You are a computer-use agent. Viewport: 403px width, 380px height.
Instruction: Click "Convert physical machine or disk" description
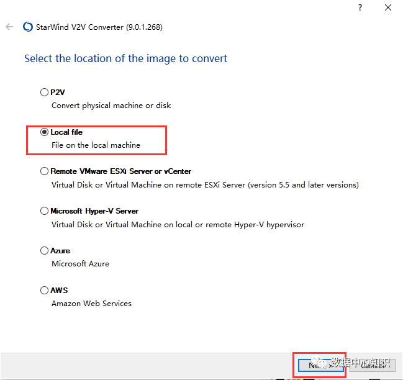coord(111,106)
